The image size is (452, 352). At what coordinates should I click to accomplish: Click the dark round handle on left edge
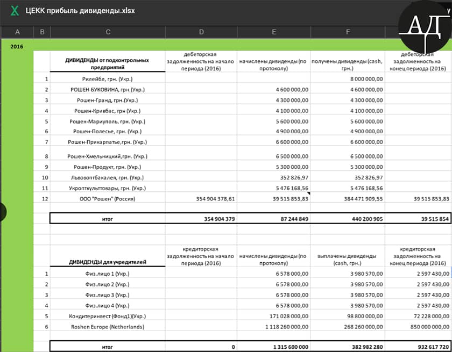coord(2,212)
